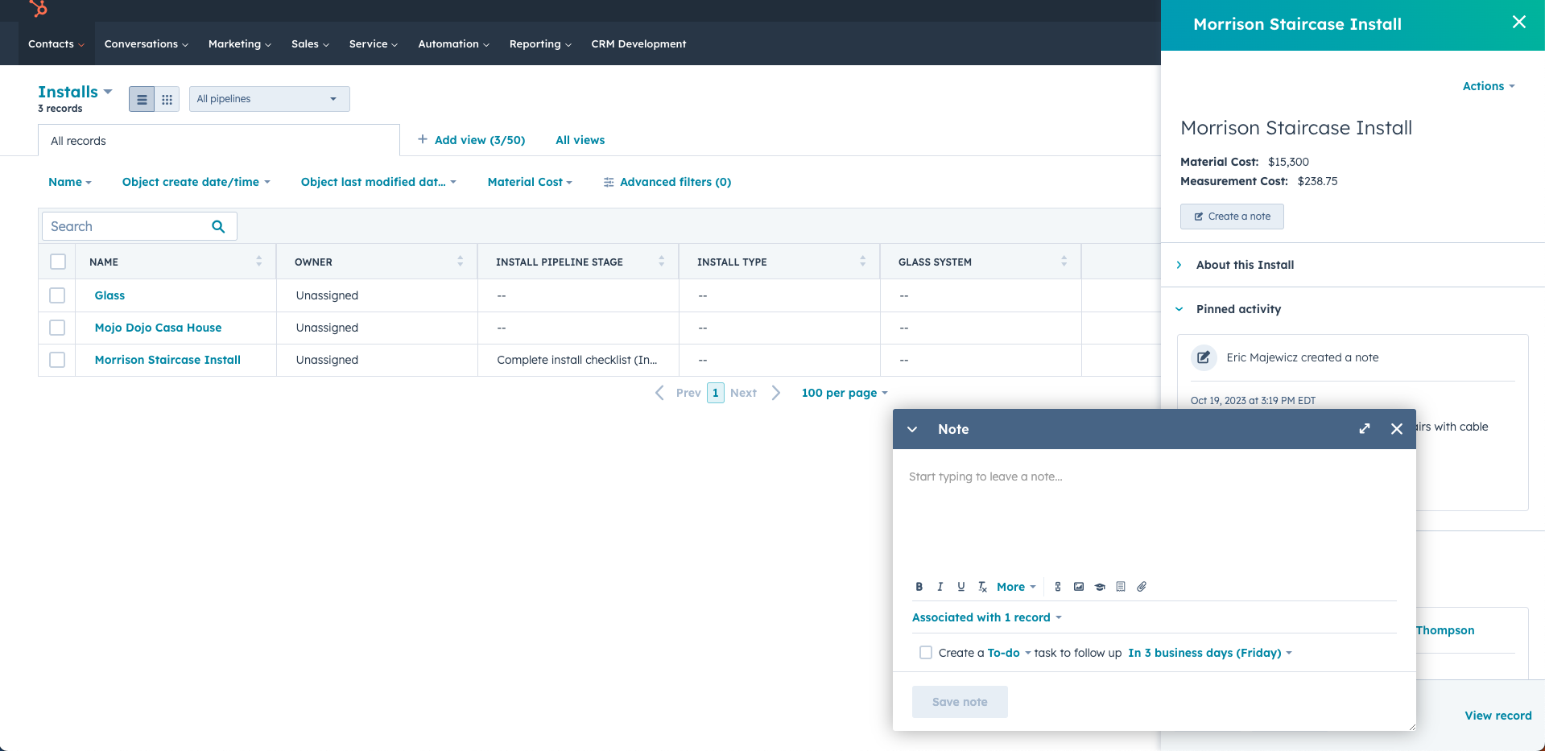
Task: Toggle bold formatting in the note editor
Action: pos(919,587)
